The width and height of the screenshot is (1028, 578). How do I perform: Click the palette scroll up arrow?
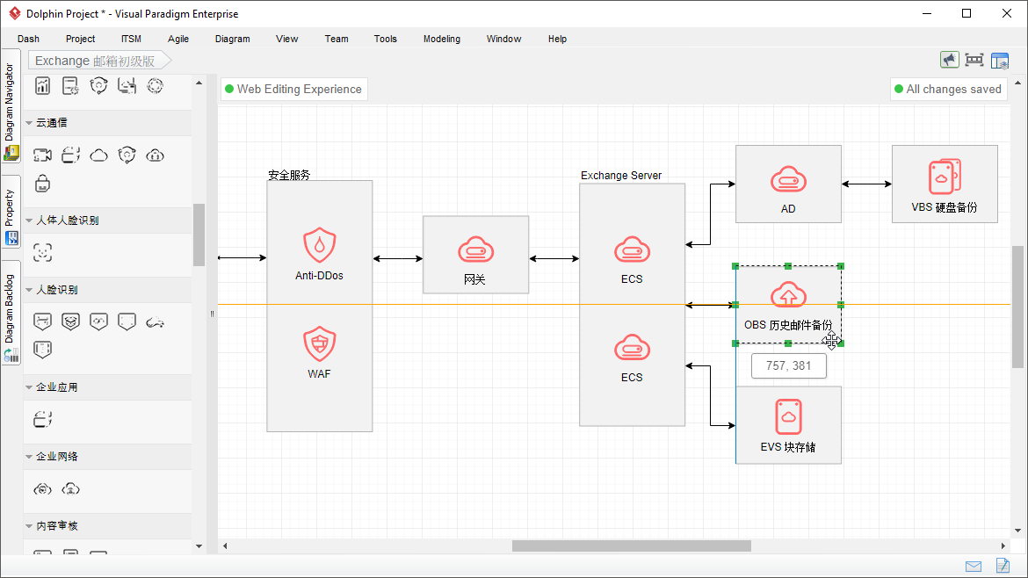199,83
